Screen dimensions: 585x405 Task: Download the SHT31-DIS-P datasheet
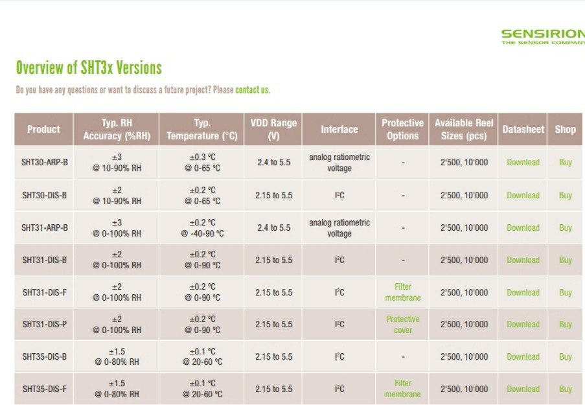coord(523,325)
